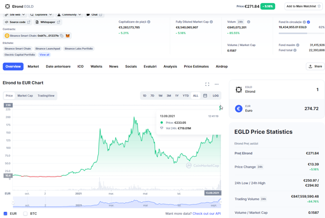Image resolution: width=325 pixels, height=218 pixels.
Task: Click the MetaMask fox icon
Action: pyautogui.click(x=68, y=36)
